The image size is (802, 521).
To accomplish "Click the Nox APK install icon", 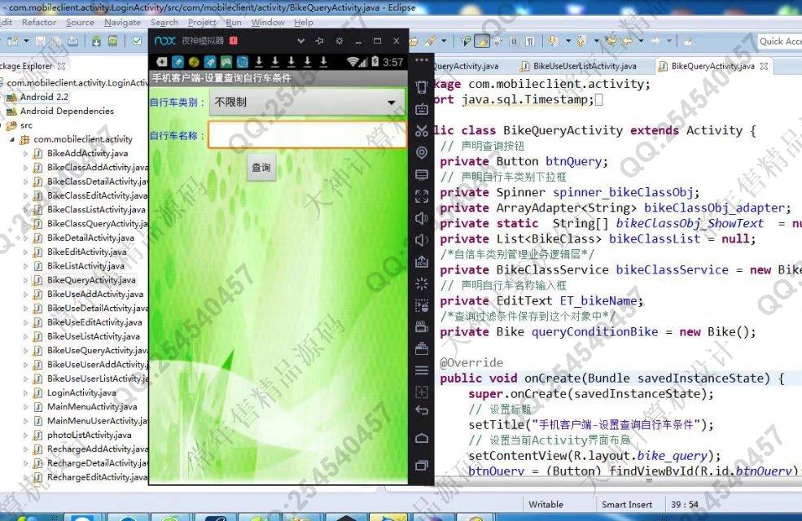I will pos(422,262).
